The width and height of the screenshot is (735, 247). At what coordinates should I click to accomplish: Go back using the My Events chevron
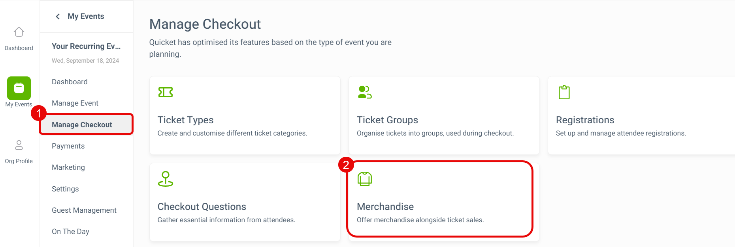58,17
